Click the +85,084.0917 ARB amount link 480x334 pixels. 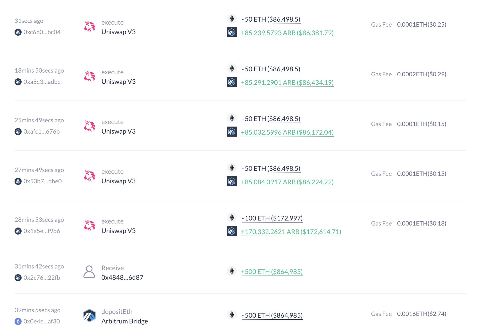287,182
